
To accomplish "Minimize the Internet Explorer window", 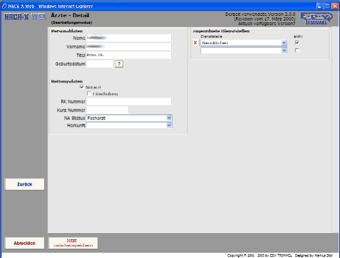I will tap(320, 6).
